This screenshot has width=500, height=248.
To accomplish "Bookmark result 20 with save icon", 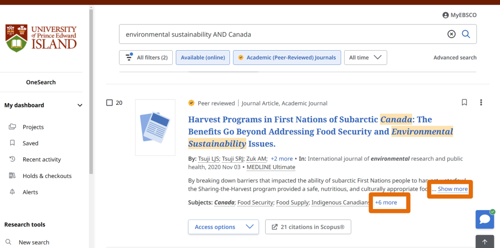I will pyautogui.click(x=464, y=102).
